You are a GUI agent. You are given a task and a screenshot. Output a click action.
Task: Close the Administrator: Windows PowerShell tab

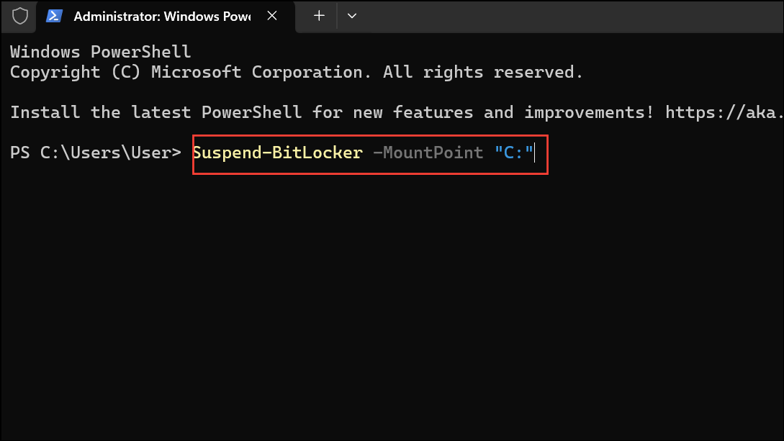(271, 15)
